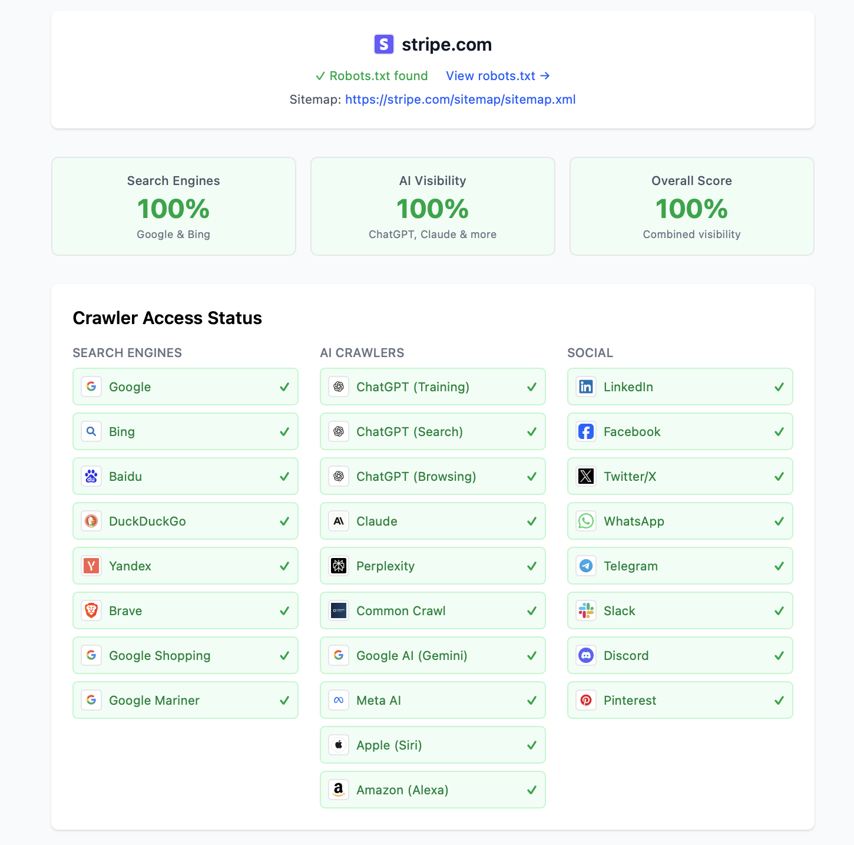This screenshot has height=845, width=854.
Task: Click the ChatGPT (Training) crawler row
Action: coord(433,387)
